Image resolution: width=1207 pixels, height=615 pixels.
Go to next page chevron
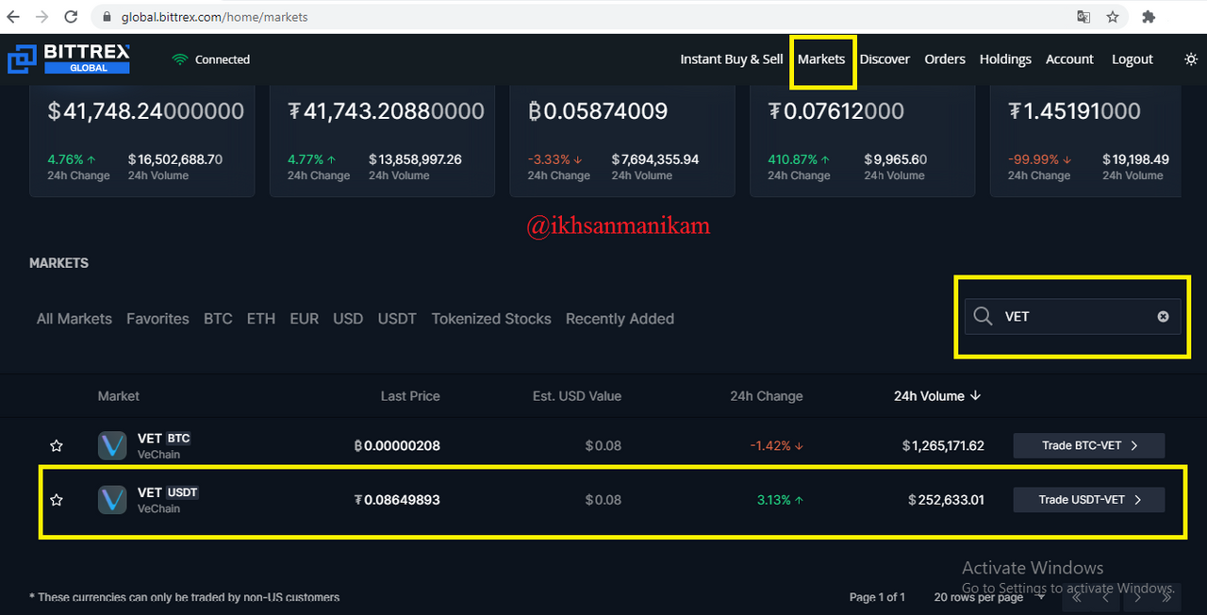(x=1138, y=596)
